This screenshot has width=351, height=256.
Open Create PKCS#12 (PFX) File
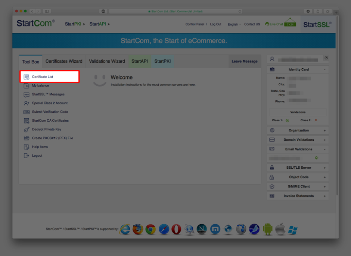coord(52,138)
